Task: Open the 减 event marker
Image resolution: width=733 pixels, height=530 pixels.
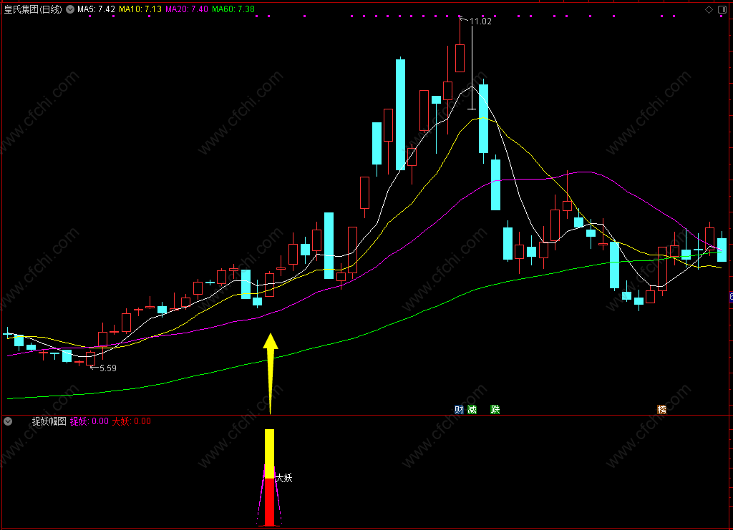Action: coord(472,410)
